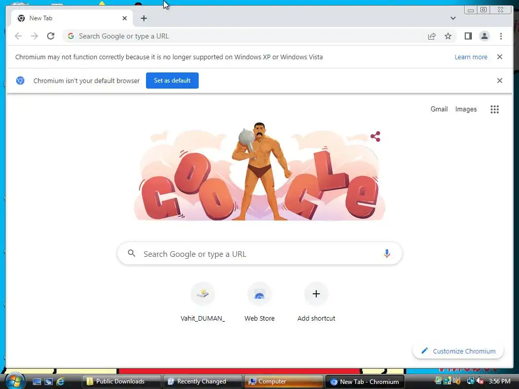Click the share page icon in address bar
This screenshot has width=519, height=389.
[x=432, y=36]
